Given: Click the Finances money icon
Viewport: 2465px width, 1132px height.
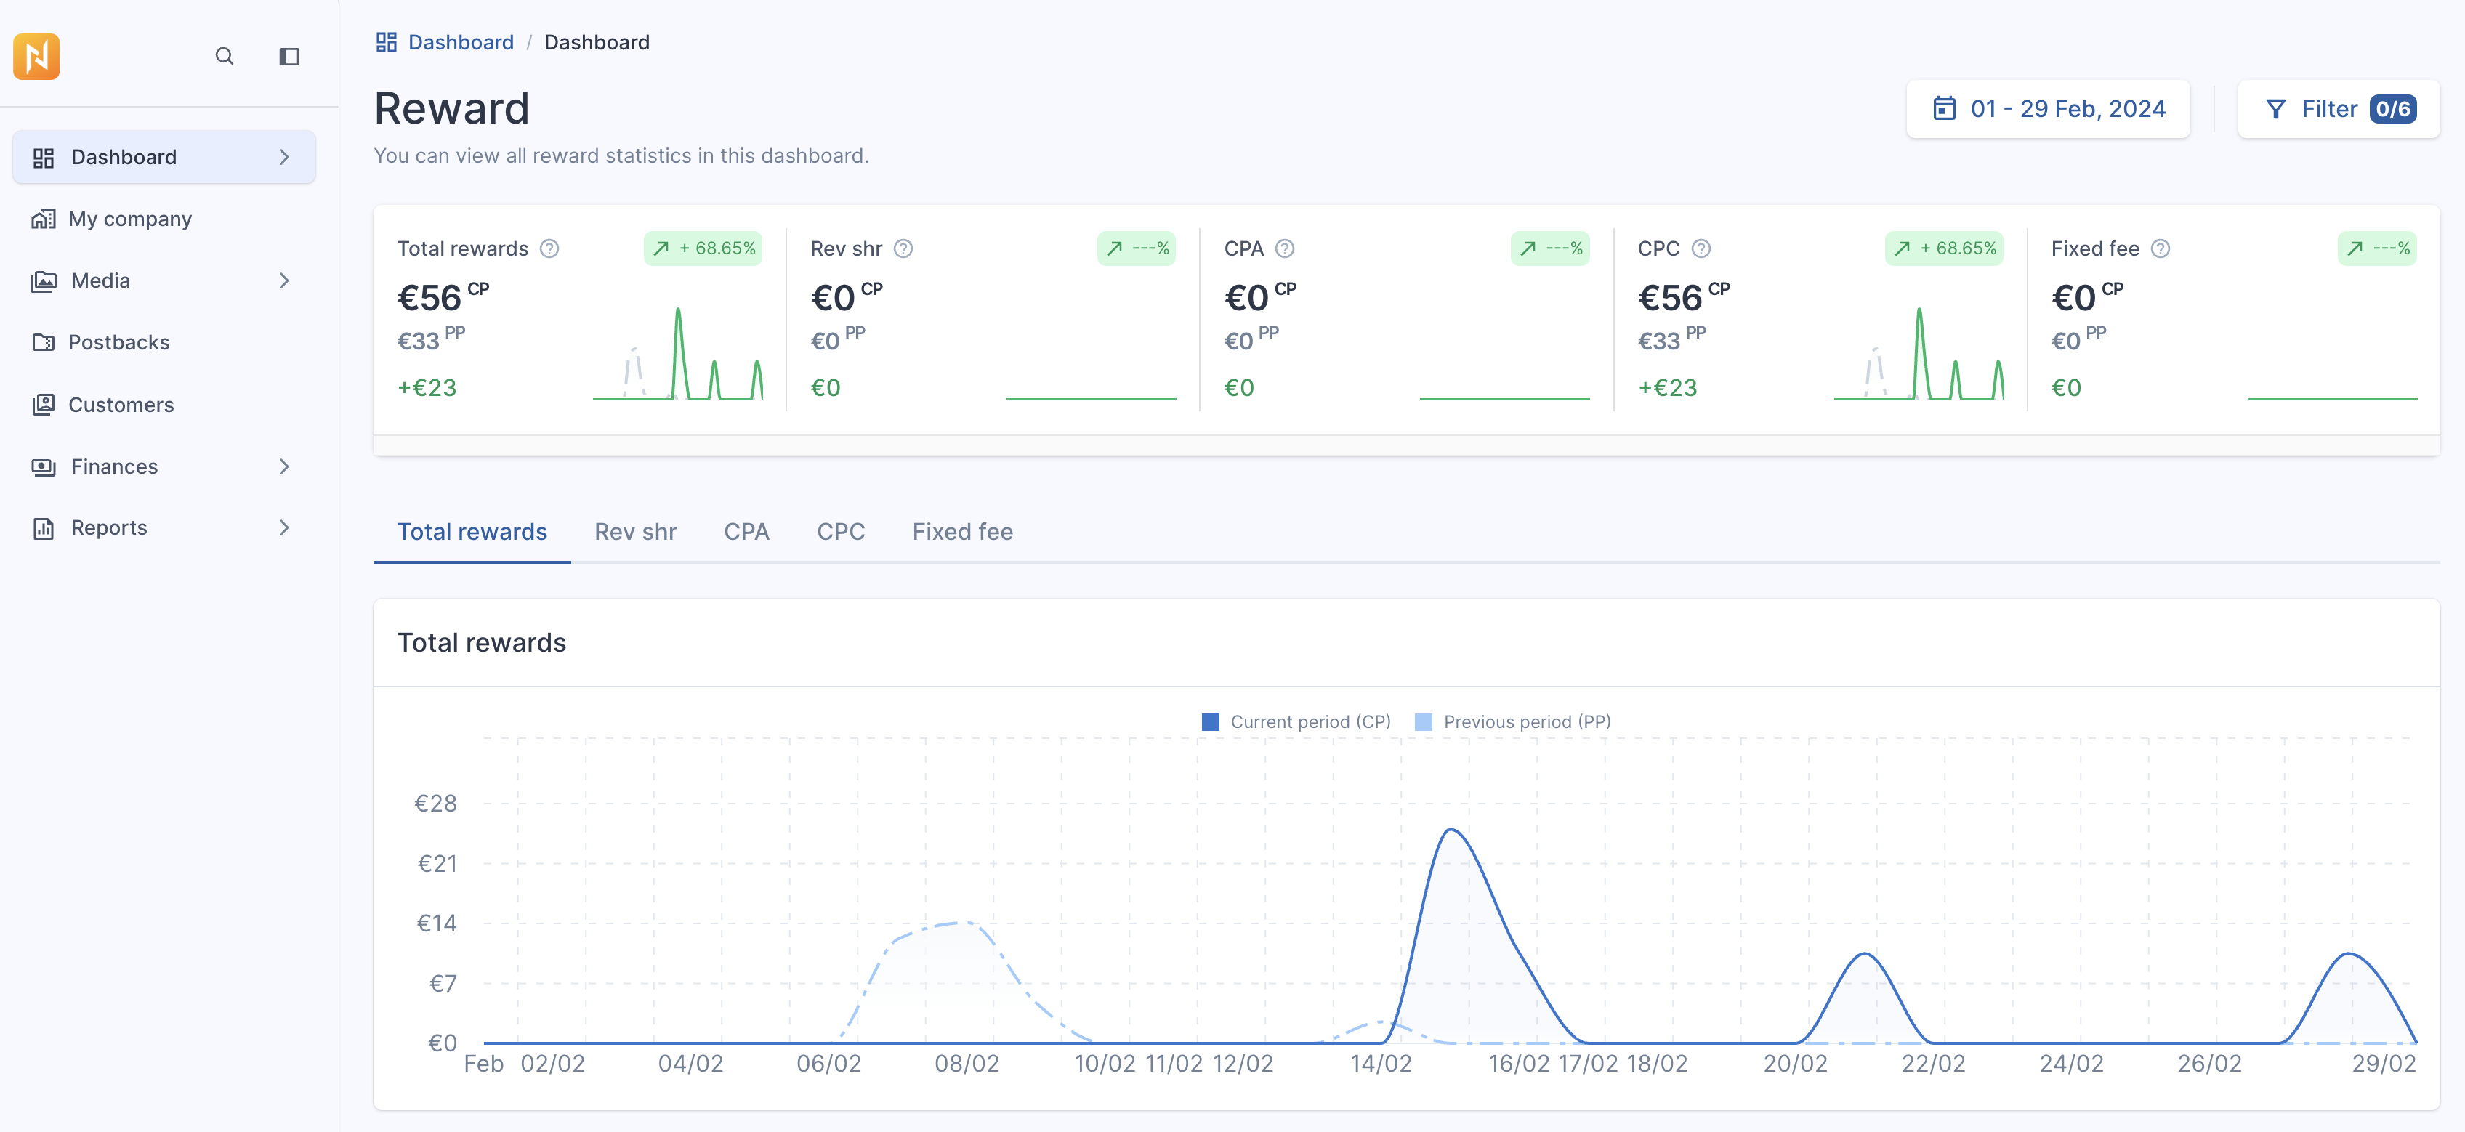Looking at the screenshot, I should [43, 467].
